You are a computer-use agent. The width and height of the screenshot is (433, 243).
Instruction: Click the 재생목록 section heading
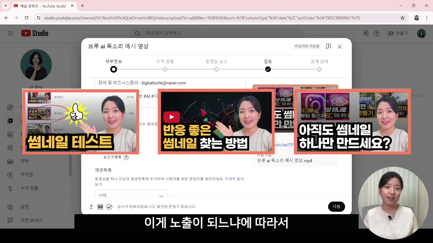103,170
